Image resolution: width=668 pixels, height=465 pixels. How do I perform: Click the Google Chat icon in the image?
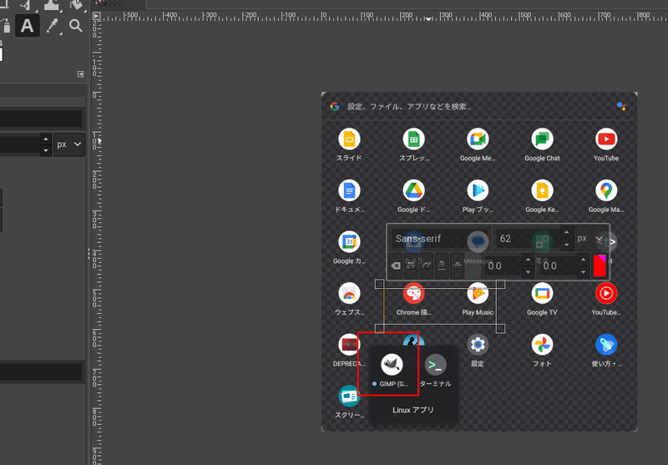(542, 139)
